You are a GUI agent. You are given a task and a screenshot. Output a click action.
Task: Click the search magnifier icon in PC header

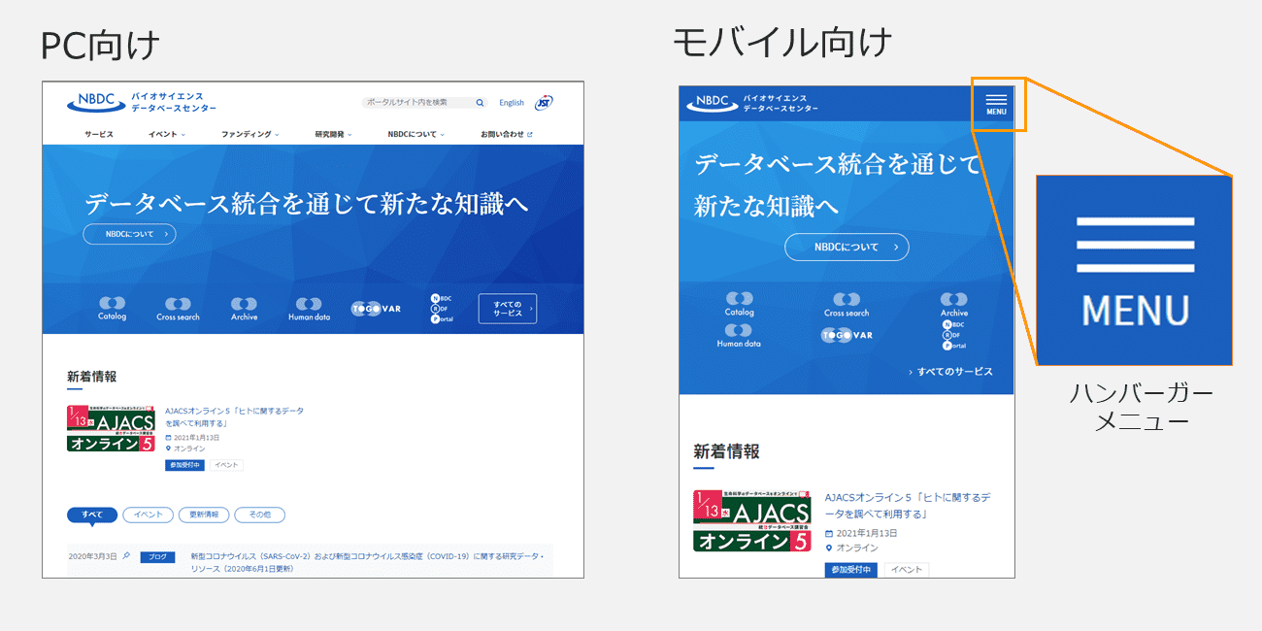pos(480,103)
